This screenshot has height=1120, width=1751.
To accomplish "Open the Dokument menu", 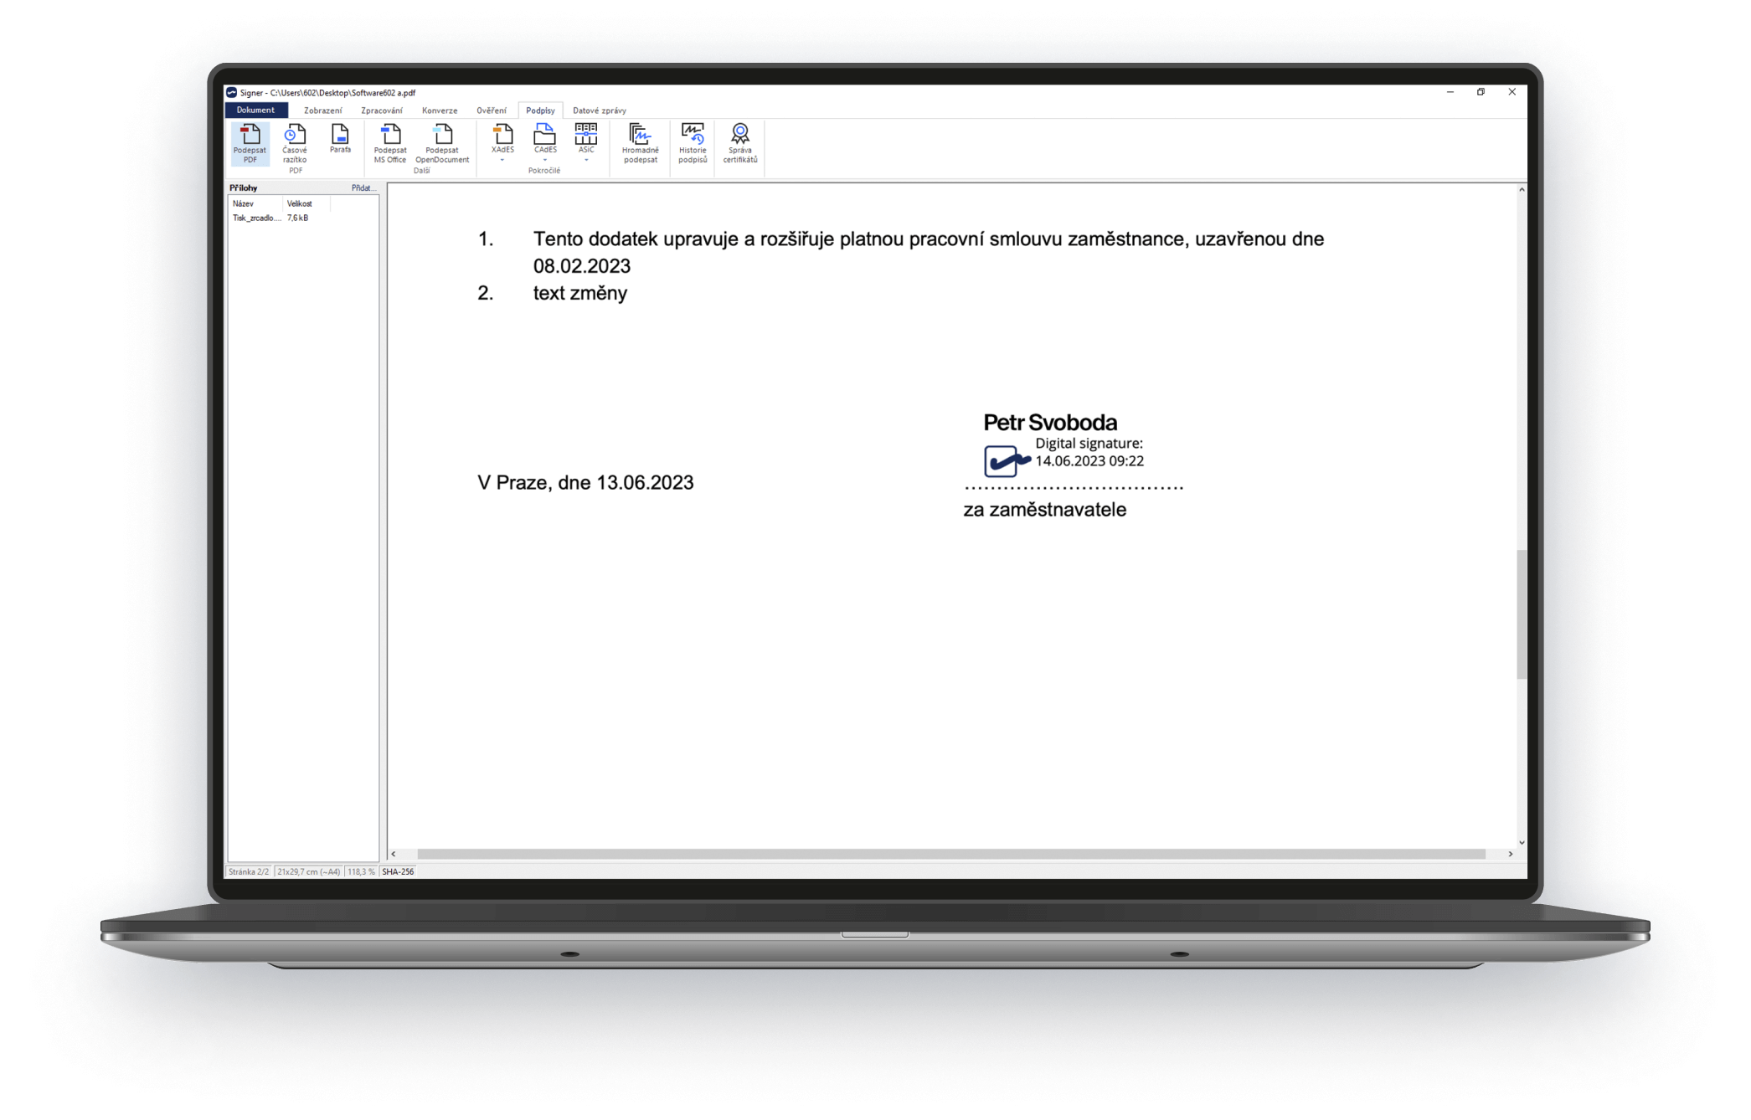I will pyautogui.click(x=255, y=110).
